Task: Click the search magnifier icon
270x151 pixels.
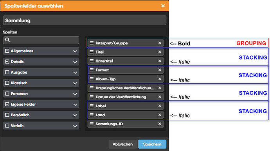Action: [x=7, y=40]
